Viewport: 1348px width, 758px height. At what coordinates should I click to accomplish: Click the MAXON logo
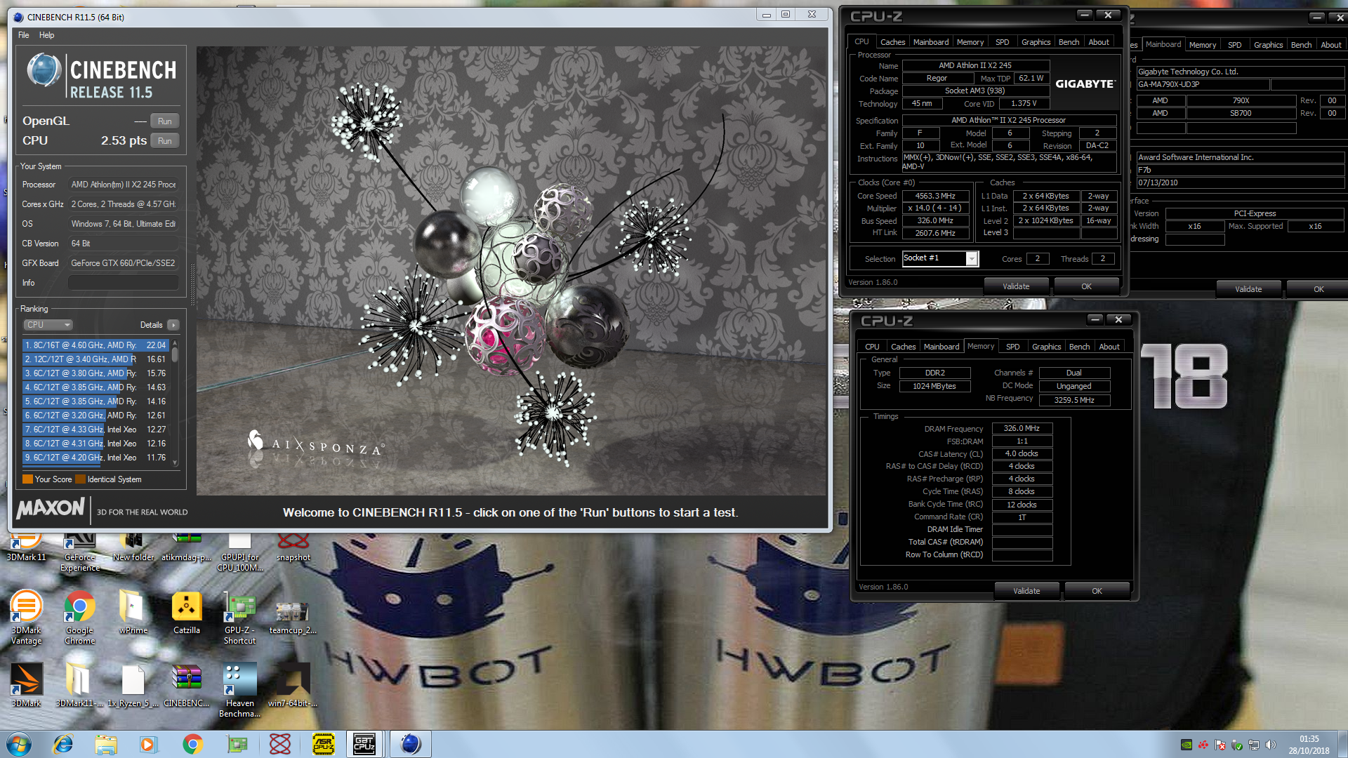coord(51,508)
